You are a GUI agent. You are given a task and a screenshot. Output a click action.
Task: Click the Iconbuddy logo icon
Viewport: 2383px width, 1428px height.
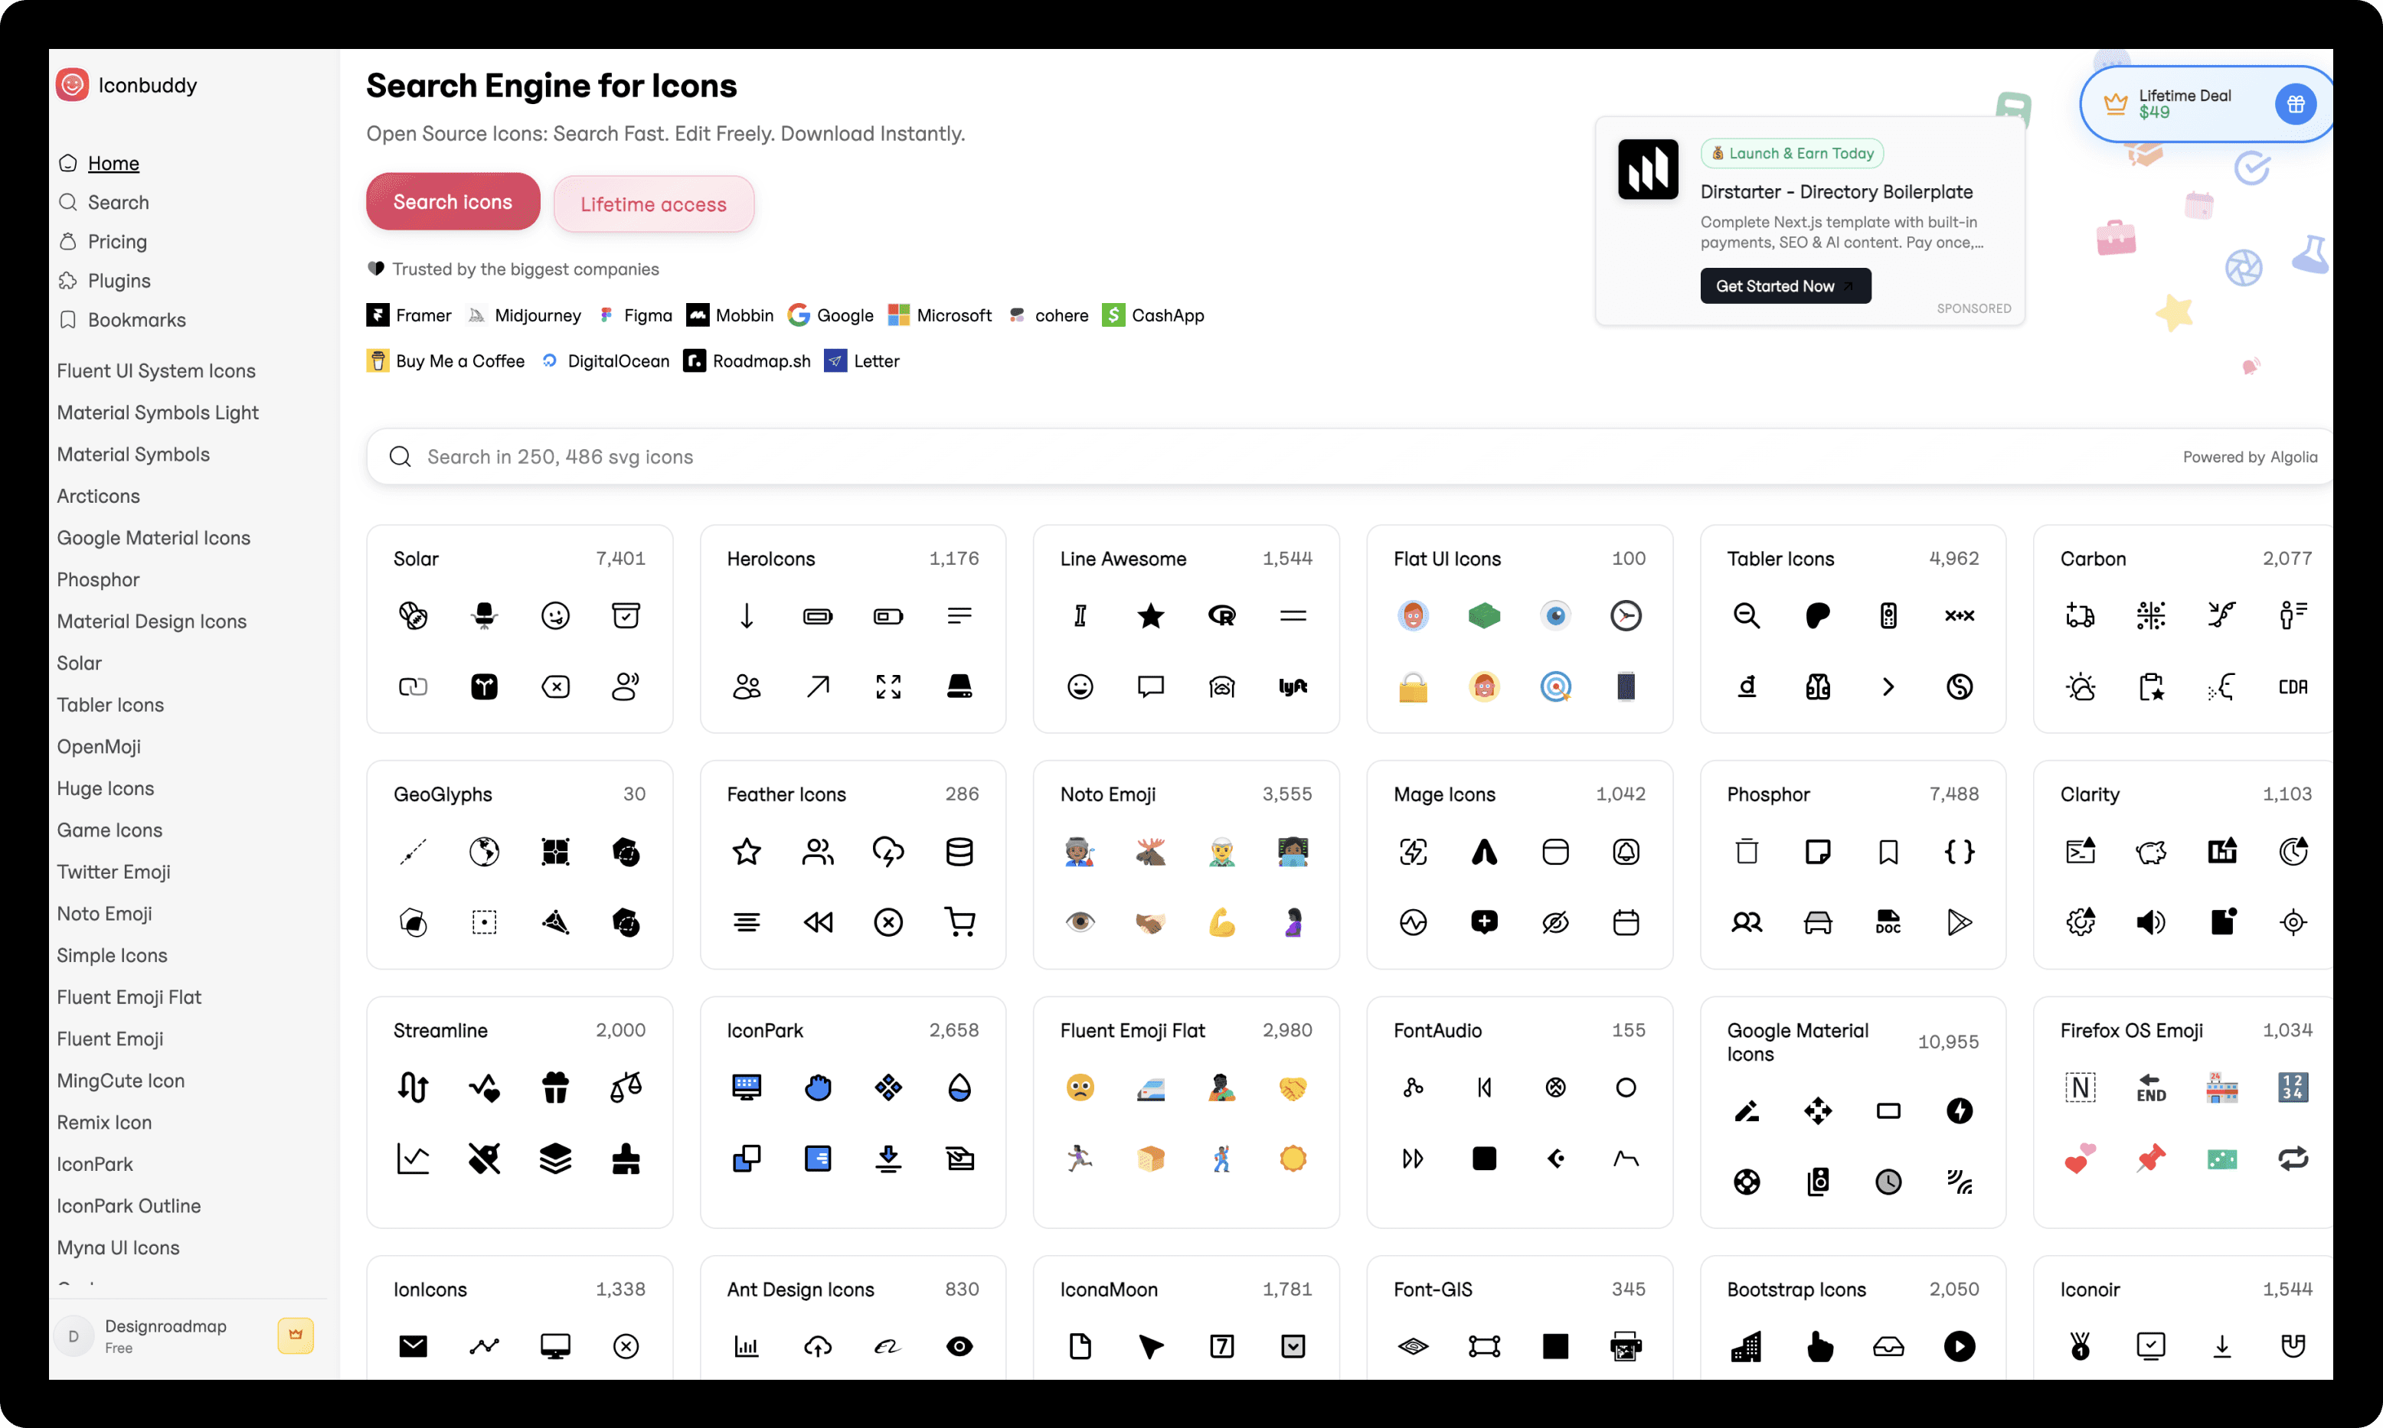coord(74,85)
